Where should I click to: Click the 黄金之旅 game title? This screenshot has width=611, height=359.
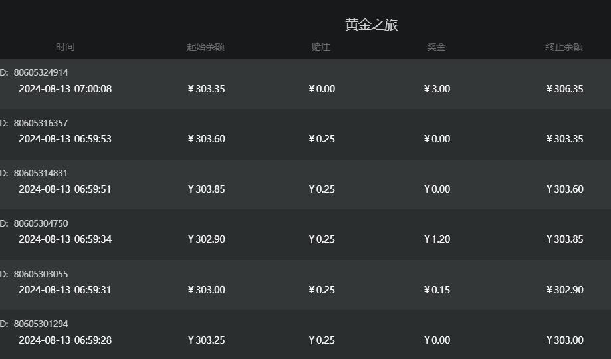(372, 25)
